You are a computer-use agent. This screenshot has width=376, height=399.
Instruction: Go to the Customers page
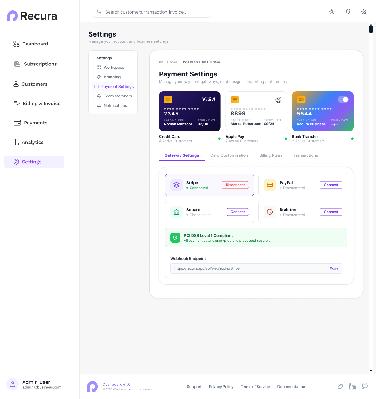click(30, 84)
